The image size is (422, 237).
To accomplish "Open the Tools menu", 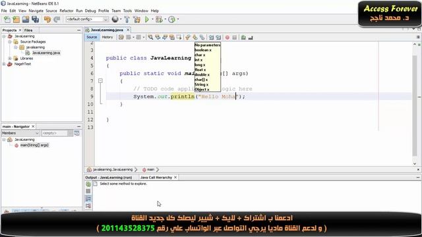I will click(127, 11).
